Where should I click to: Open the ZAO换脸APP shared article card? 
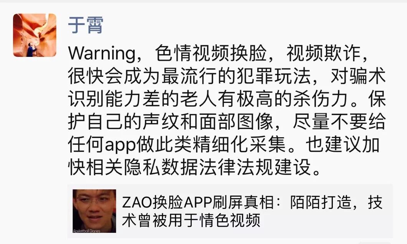[230, 211]
